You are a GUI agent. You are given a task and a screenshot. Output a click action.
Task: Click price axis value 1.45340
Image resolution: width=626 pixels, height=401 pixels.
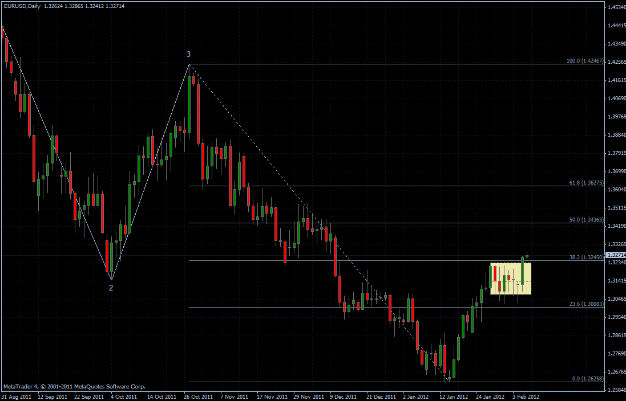616,7
